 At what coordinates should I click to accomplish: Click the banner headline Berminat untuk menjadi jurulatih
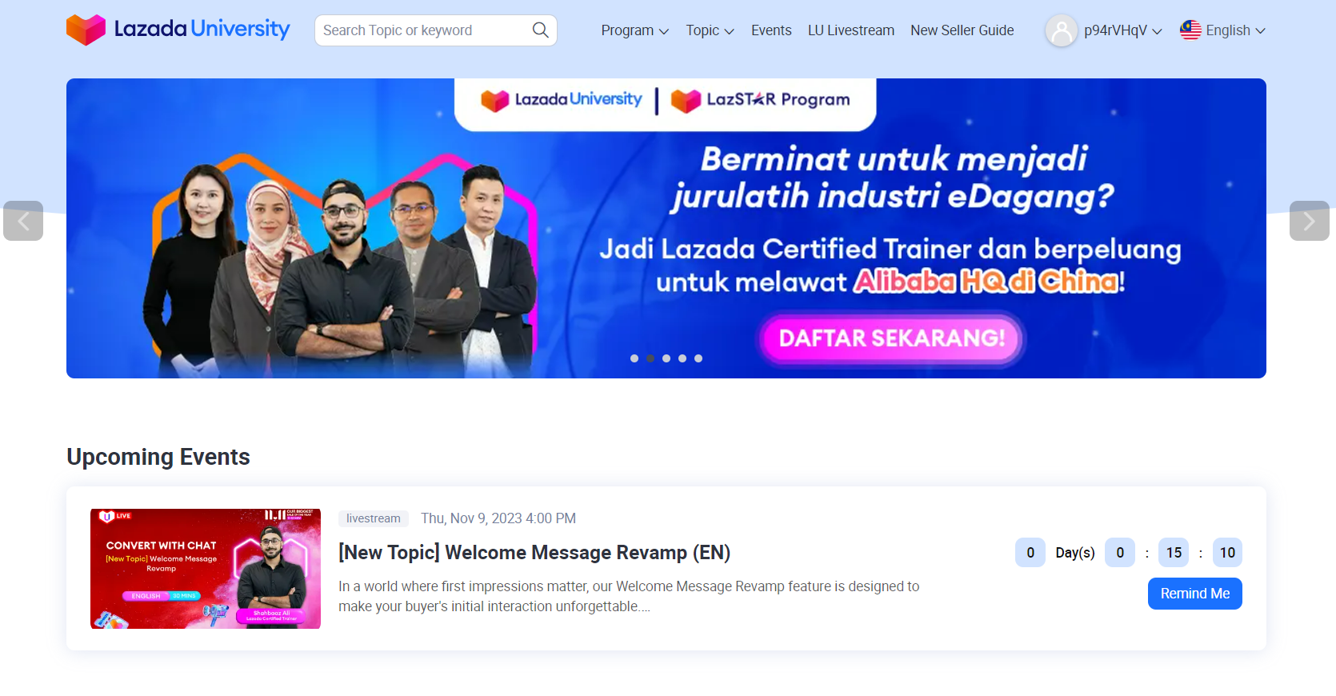pyautogui.click(x=894, y=178)
